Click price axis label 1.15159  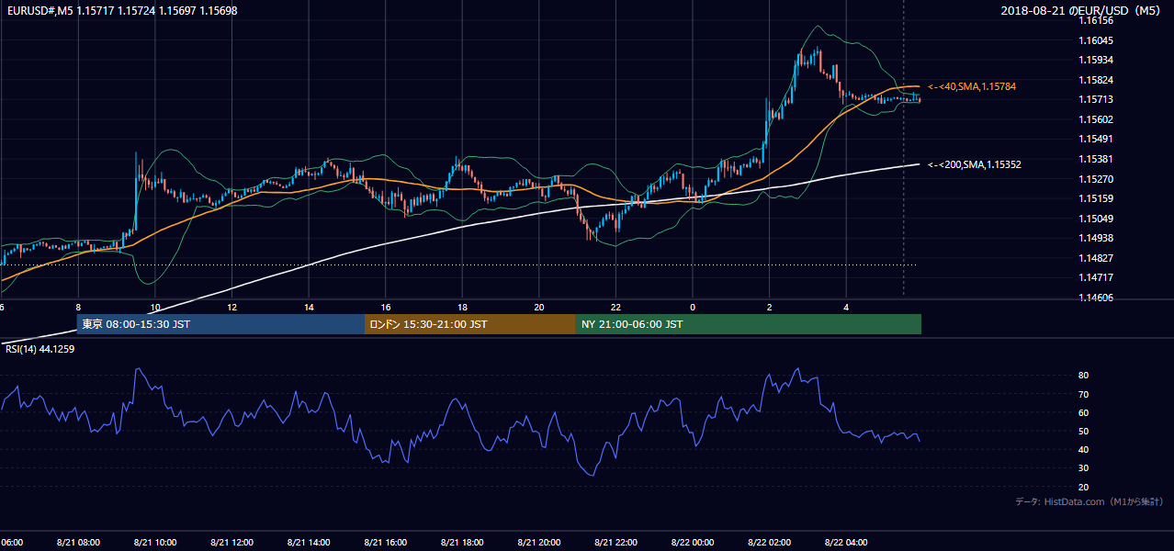pos(1096,198)
